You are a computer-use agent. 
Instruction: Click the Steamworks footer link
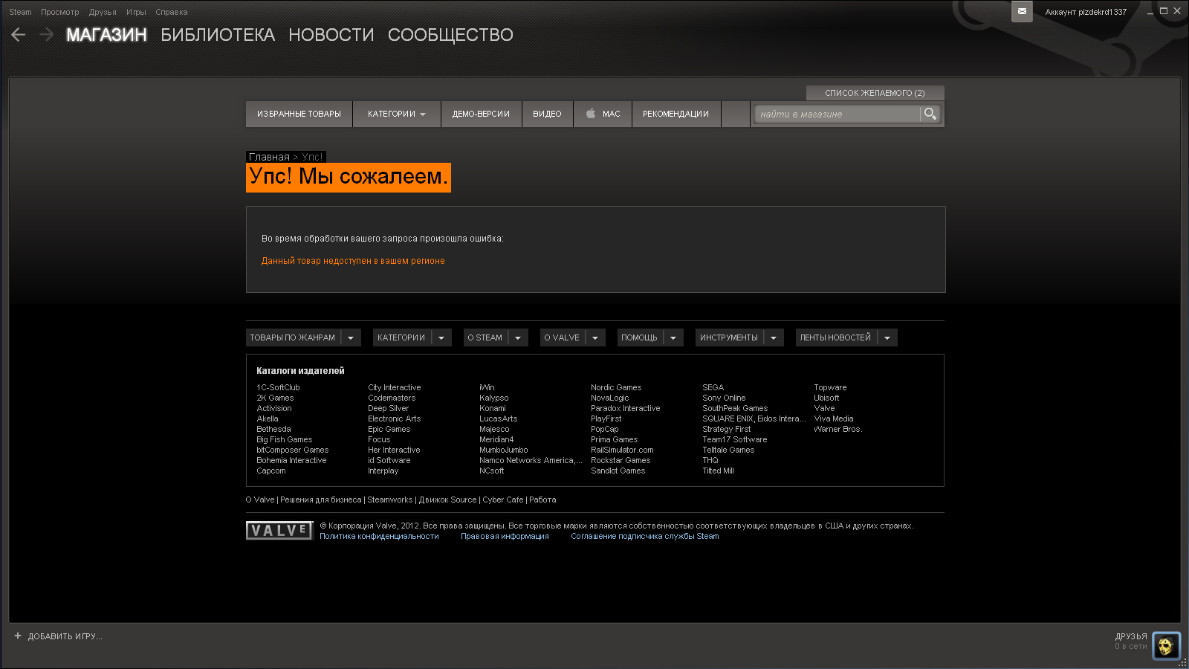tap(389, 500)
